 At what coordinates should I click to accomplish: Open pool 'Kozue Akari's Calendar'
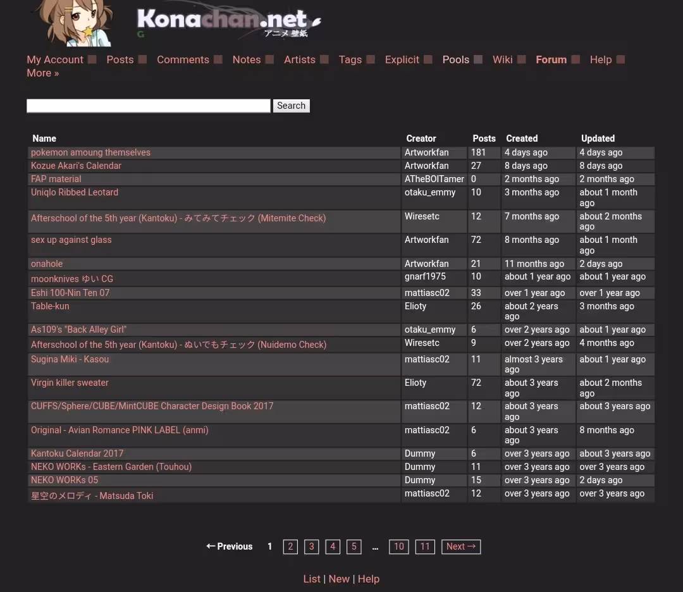click(x=77, y=166)
